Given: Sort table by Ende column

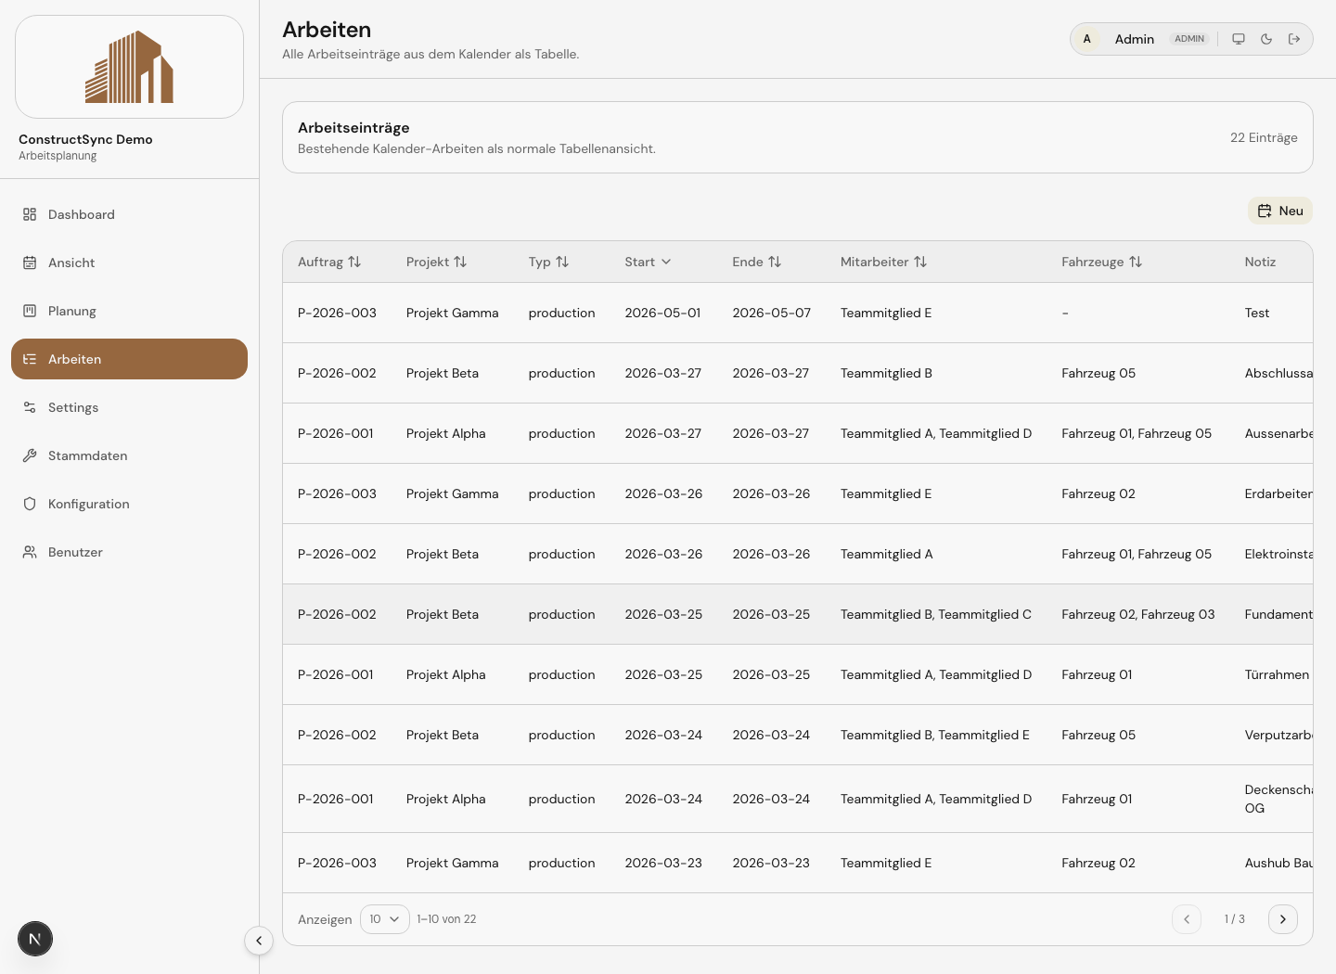Looking at the screenshot, I should point(756,262).
